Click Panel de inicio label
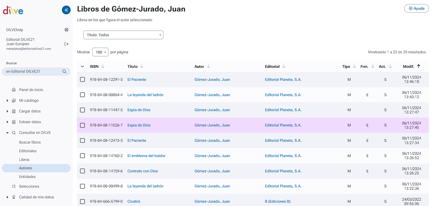This screenshot has height=206, width=432. (31, 90)
